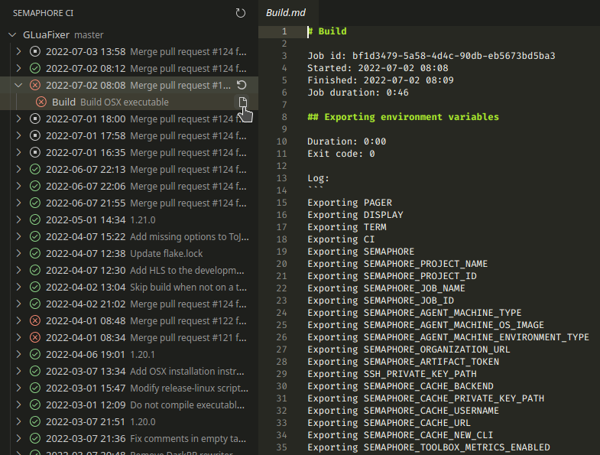
Task: Click stopped status icon for 2022-07-03 13:58
Action: click(35, 51)
